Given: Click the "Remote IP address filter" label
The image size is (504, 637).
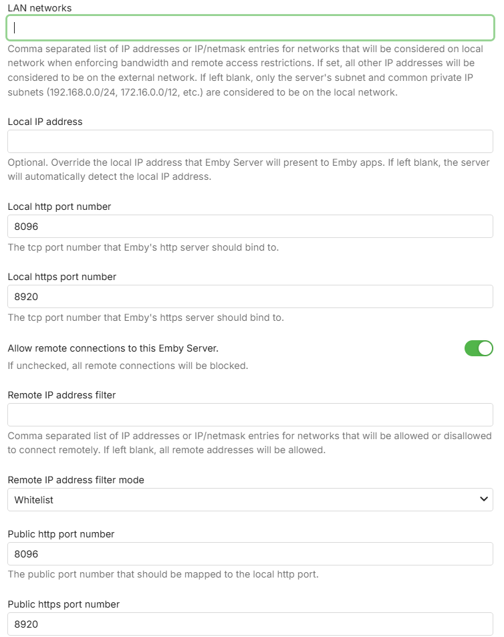Looking at the screenshot, I should point(61,395).
